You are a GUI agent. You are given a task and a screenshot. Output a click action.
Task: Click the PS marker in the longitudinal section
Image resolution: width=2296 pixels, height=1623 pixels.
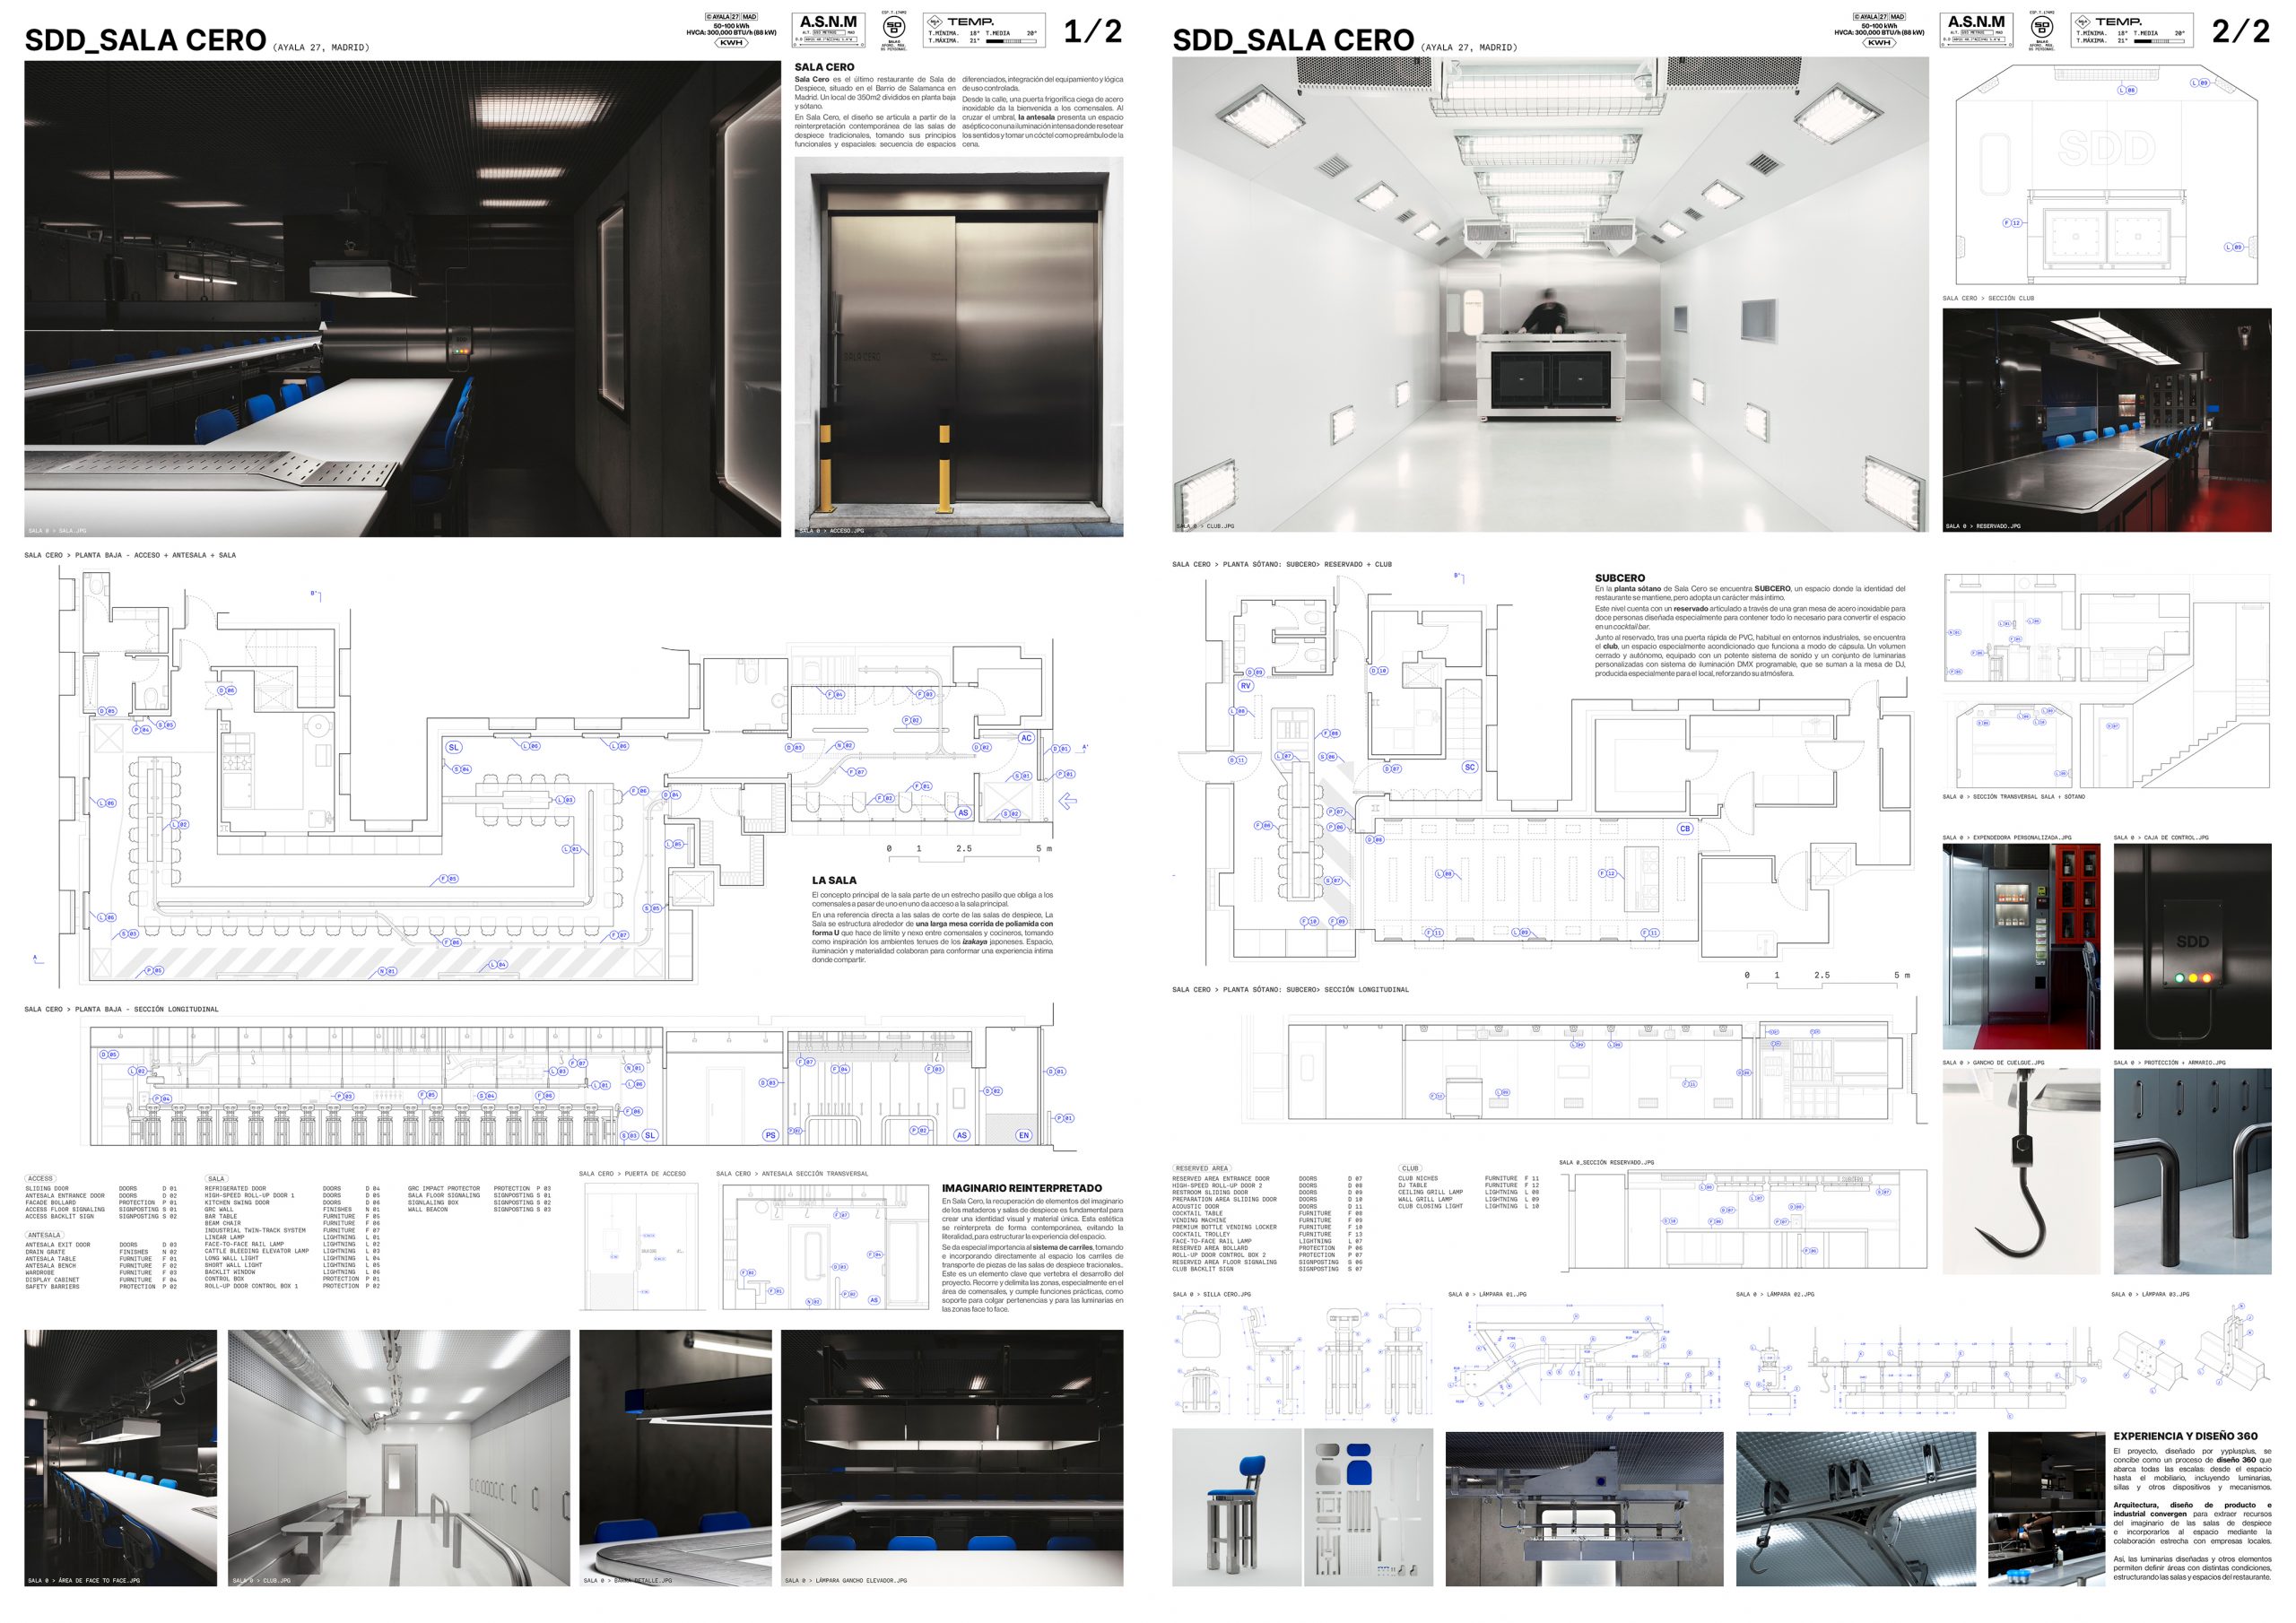coord(770,1135)
